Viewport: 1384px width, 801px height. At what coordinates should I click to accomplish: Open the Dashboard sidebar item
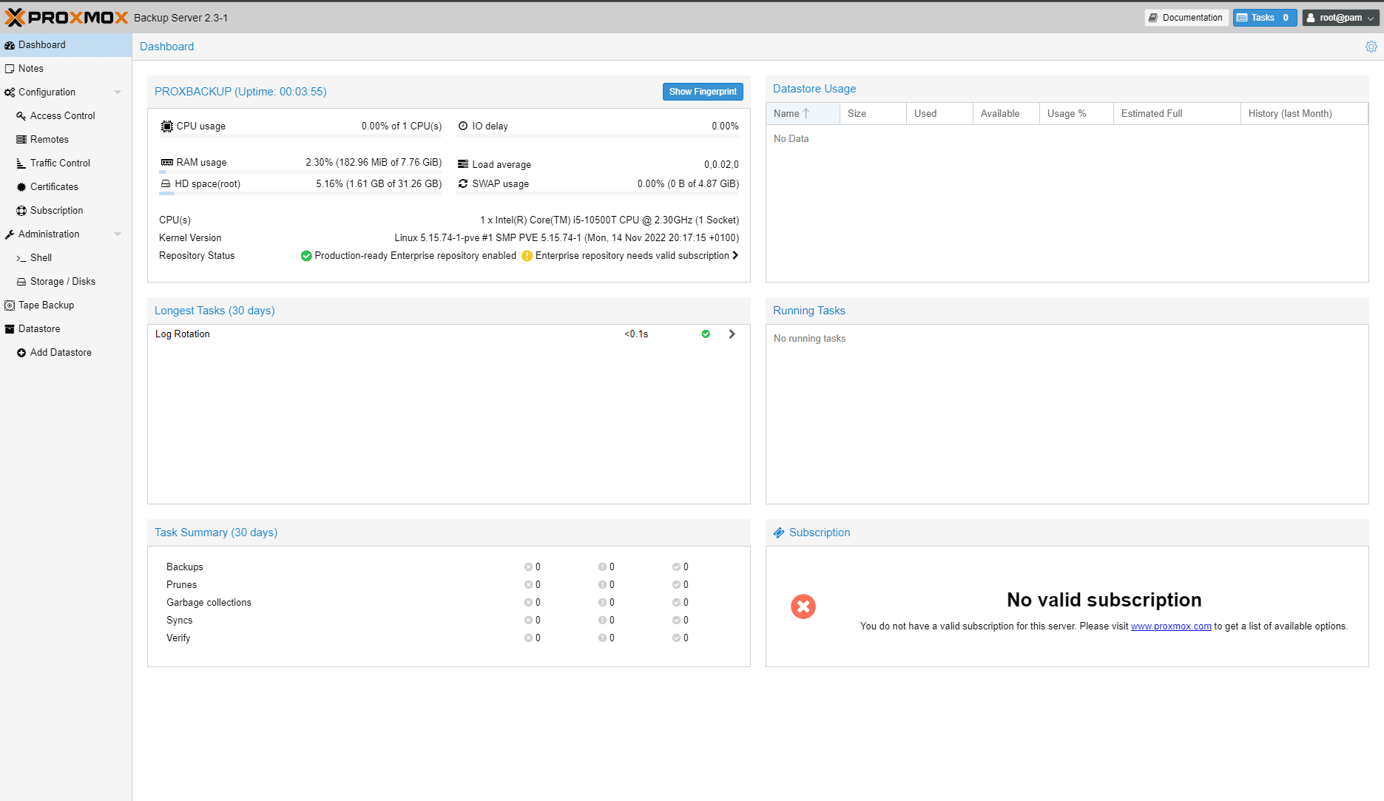point(66,45)
